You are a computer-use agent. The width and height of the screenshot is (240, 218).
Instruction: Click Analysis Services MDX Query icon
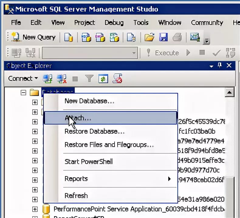coord(86,37)
